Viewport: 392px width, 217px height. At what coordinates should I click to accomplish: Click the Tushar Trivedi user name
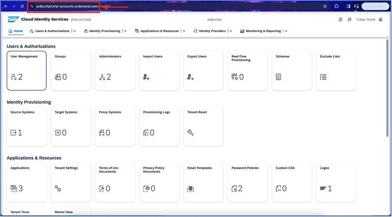pos(366,19)
